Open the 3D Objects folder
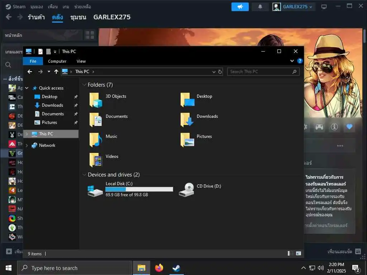 click(108, 100)
